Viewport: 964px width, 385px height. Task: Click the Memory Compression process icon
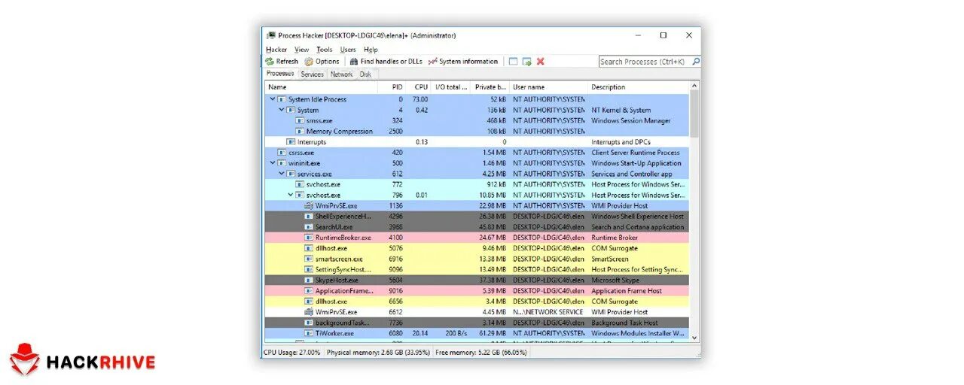coord(300,131)
